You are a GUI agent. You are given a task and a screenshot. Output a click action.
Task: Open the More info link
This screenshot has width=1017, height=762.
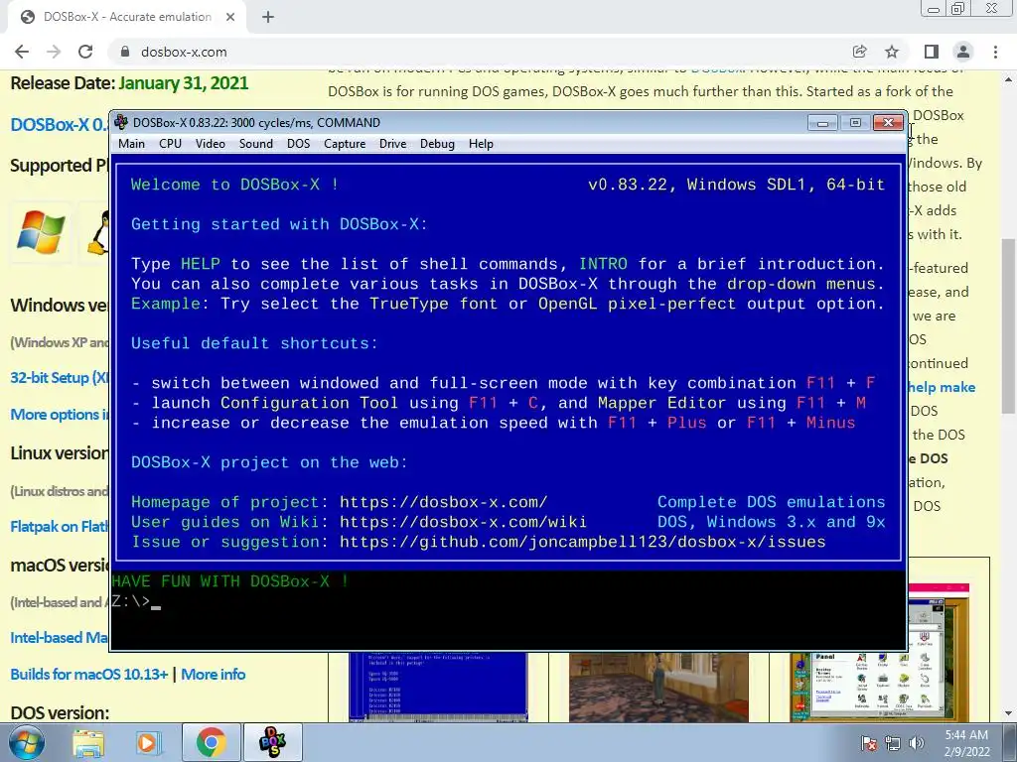click(213, 675)
